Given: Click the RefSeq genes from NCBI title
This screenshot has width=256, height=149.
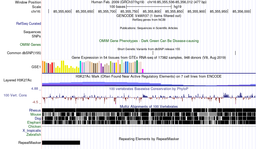Looking at the screenshot, I should tap(149, 20).
